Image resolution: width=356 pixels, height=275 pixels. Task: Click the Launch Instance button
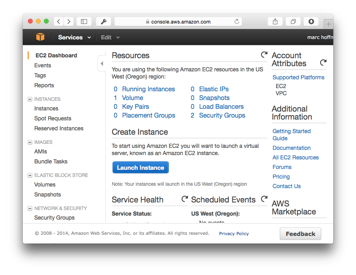click(x=140, y=167)
